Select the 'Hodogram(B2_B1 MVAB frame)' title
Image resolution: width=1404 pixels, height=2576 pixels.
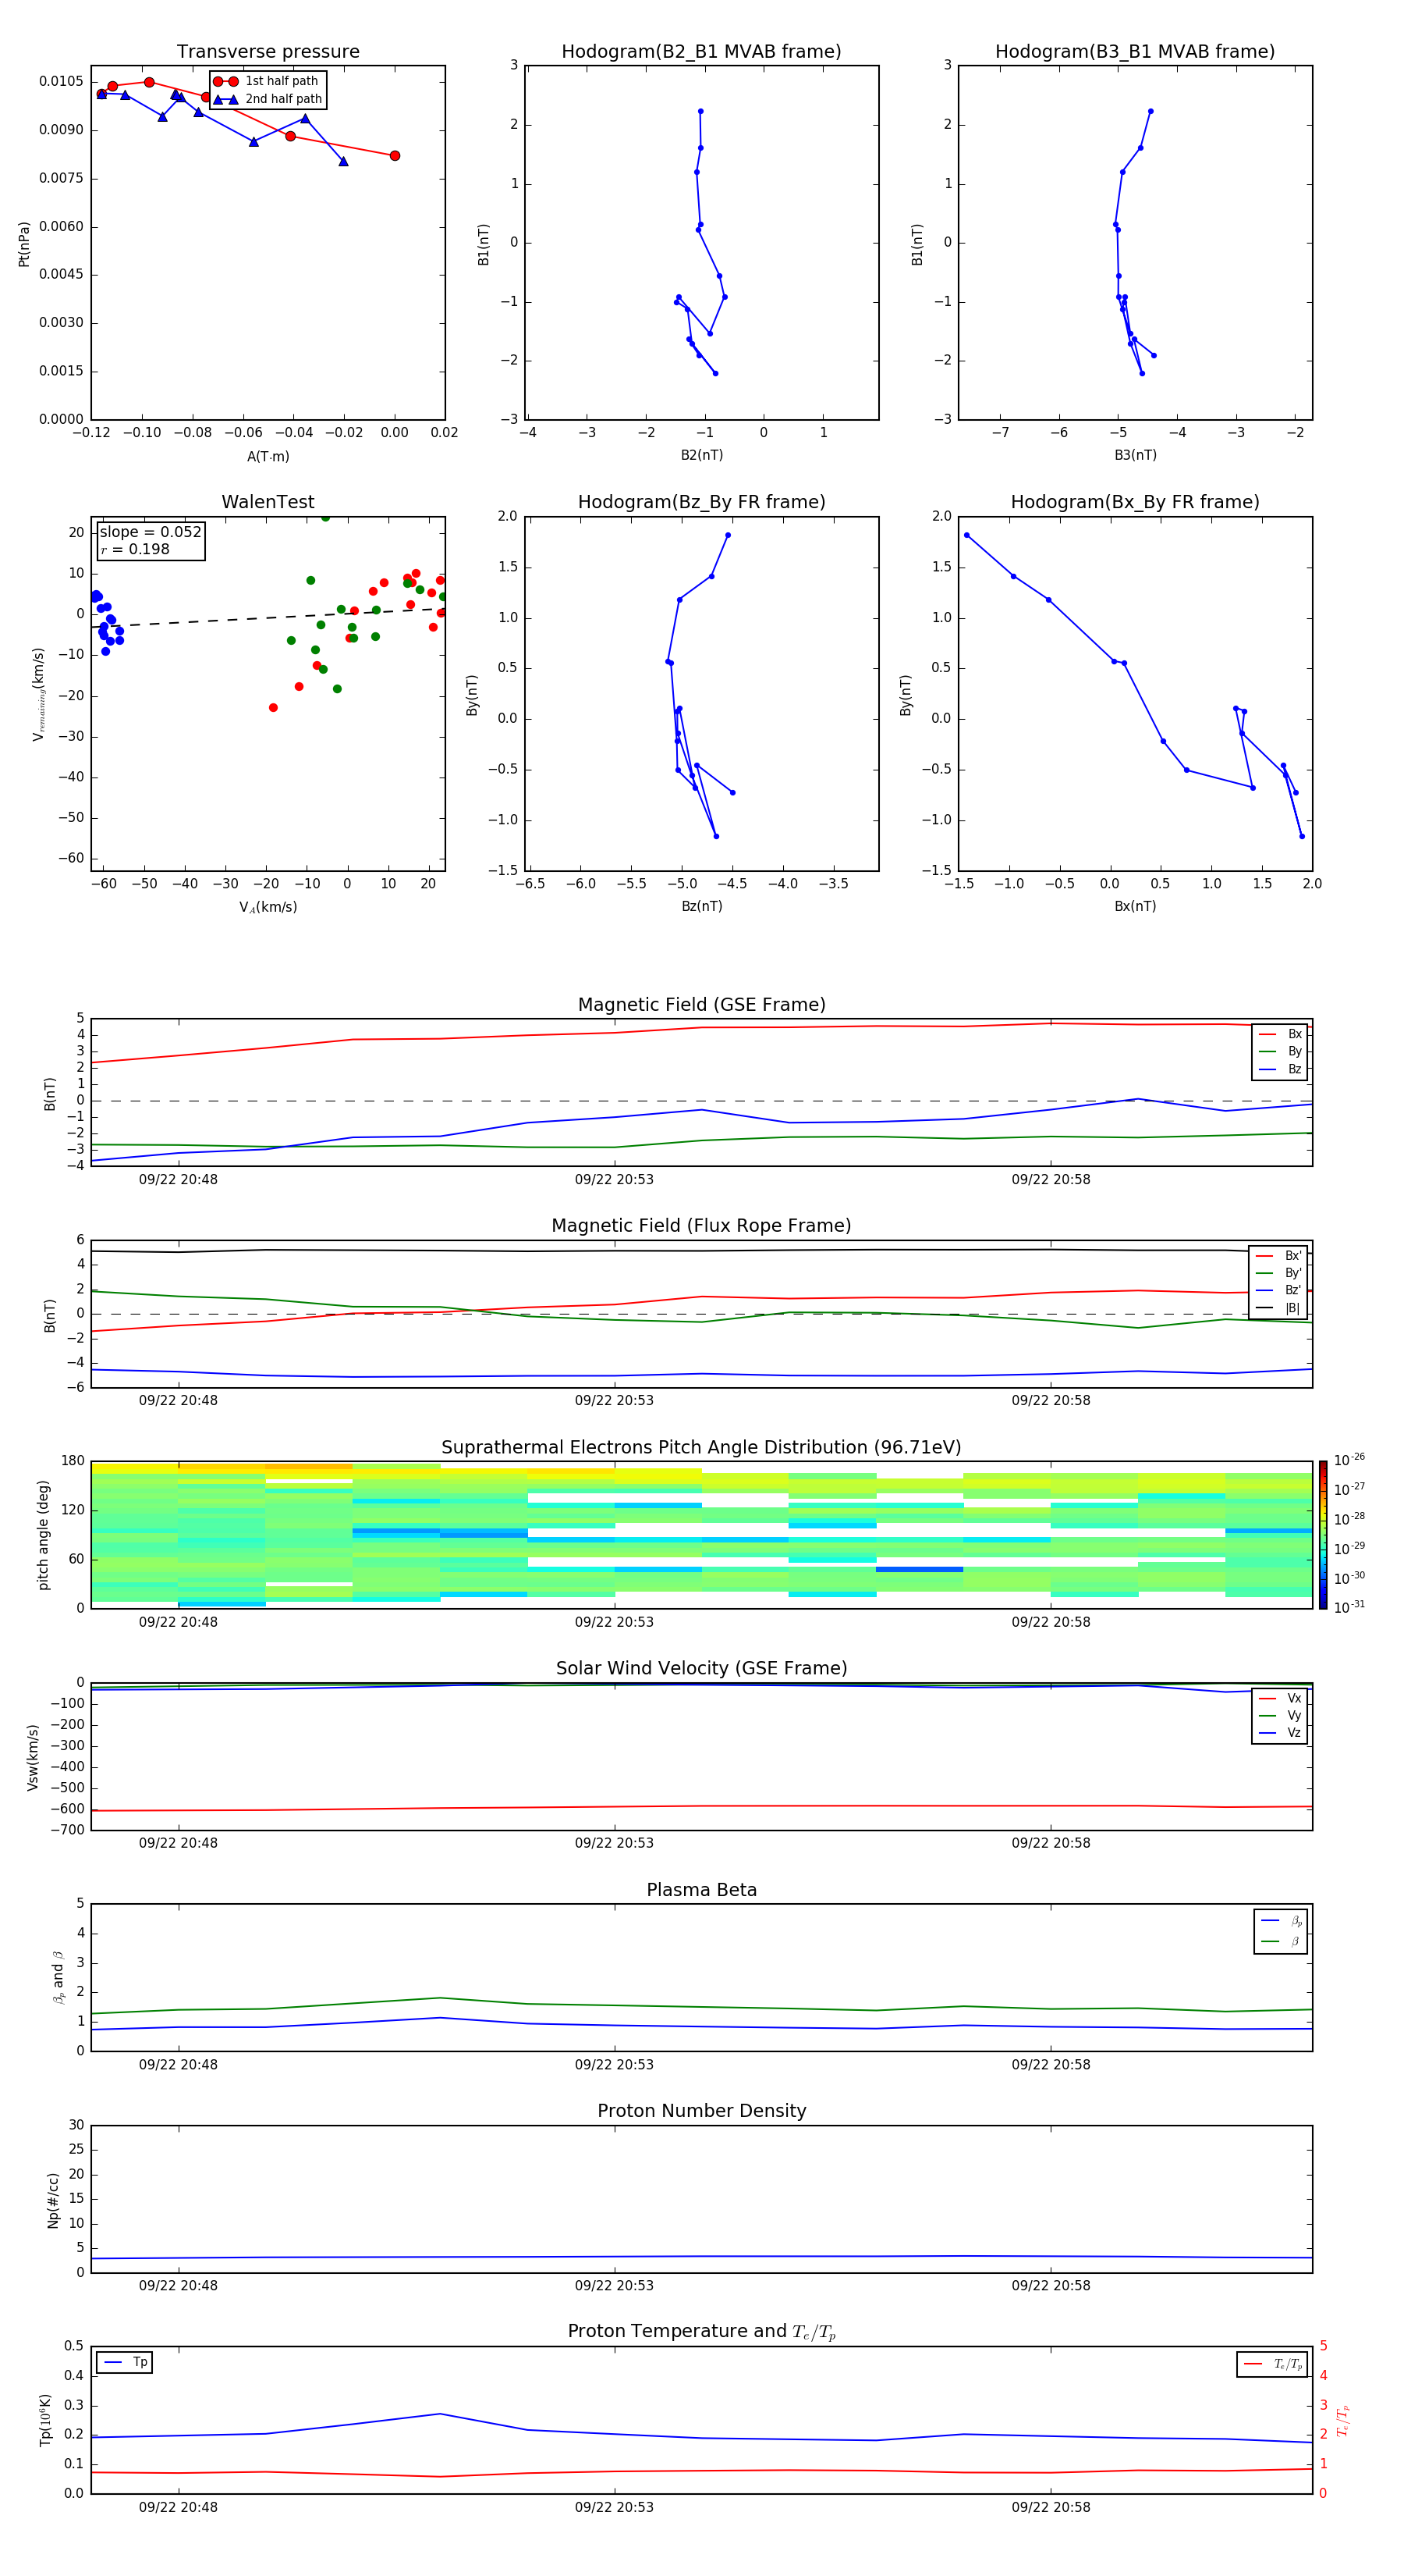point(701,51)
